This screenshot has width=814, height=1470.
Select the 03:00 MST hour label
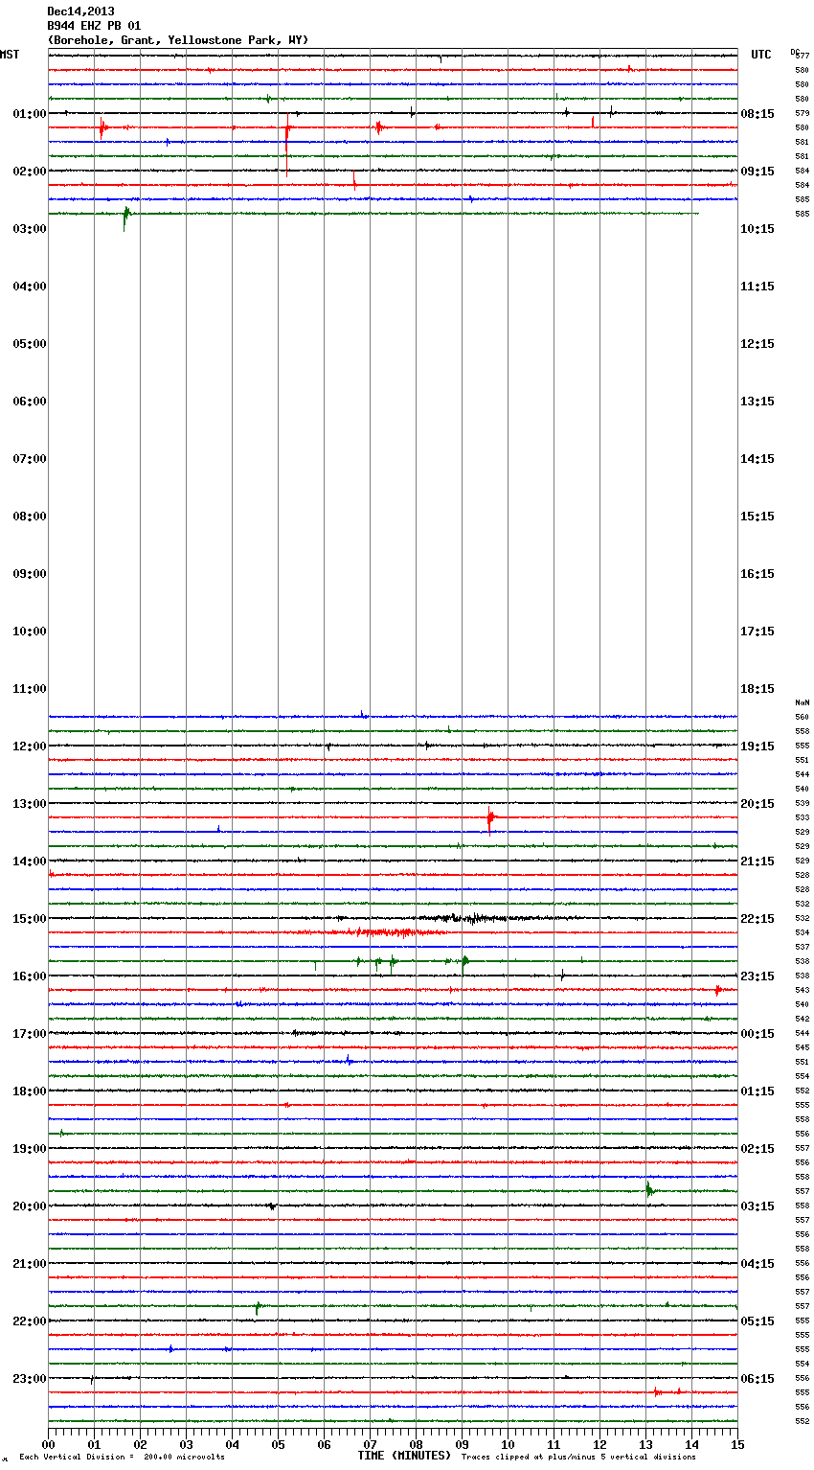tap(30, 229)
